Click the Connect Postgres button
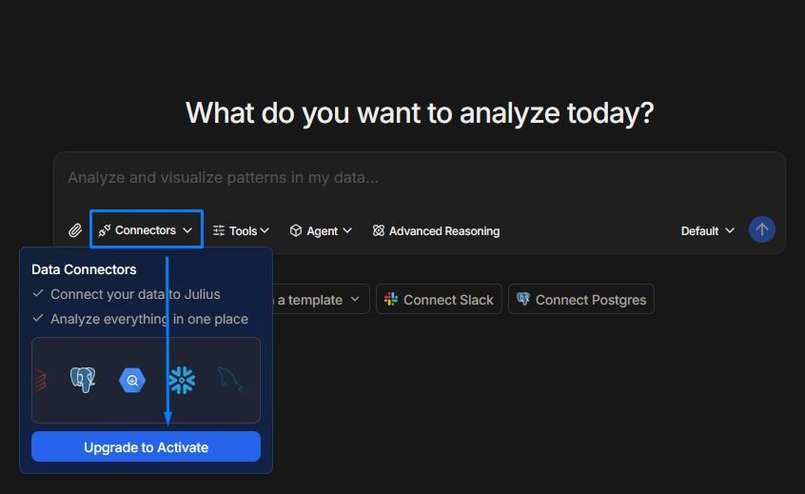This screenshot has width=805, height=494. (581, 300)
